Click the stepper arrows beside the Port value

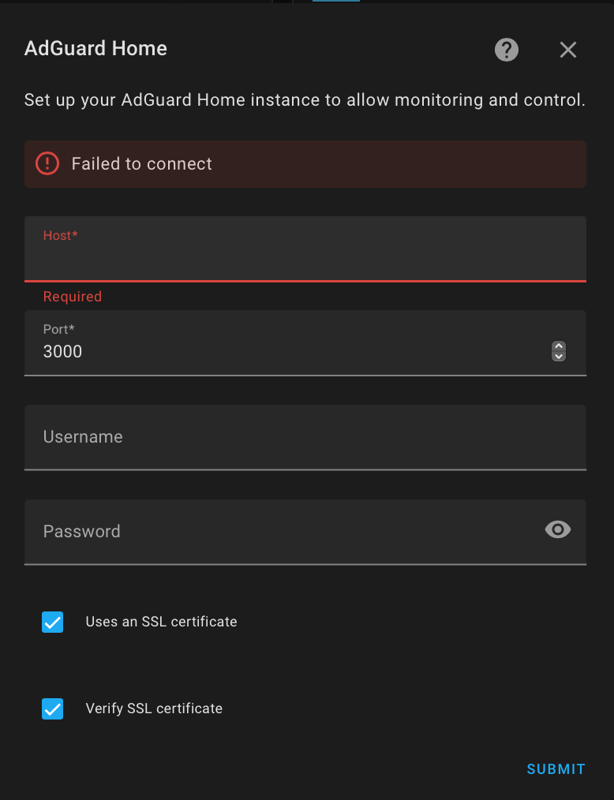click(x=559, y=351)
